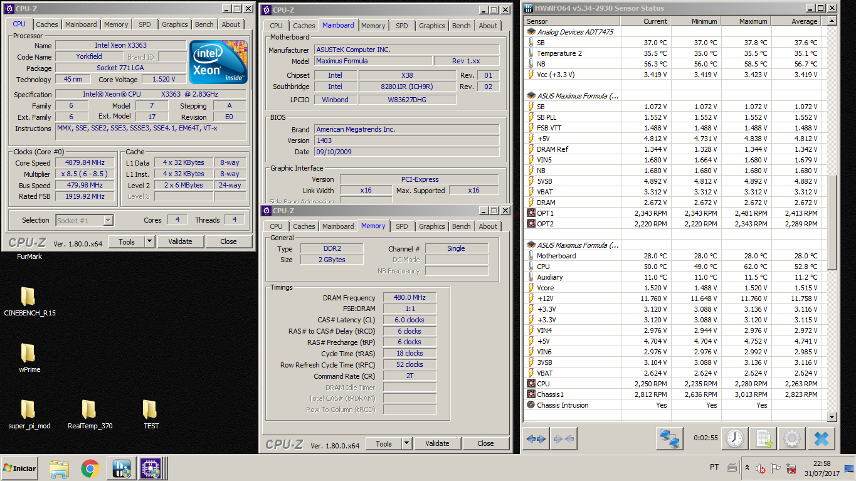Open Caches tab in the Memory CPU-Z window
856x481 pixels.
[304, 226]
